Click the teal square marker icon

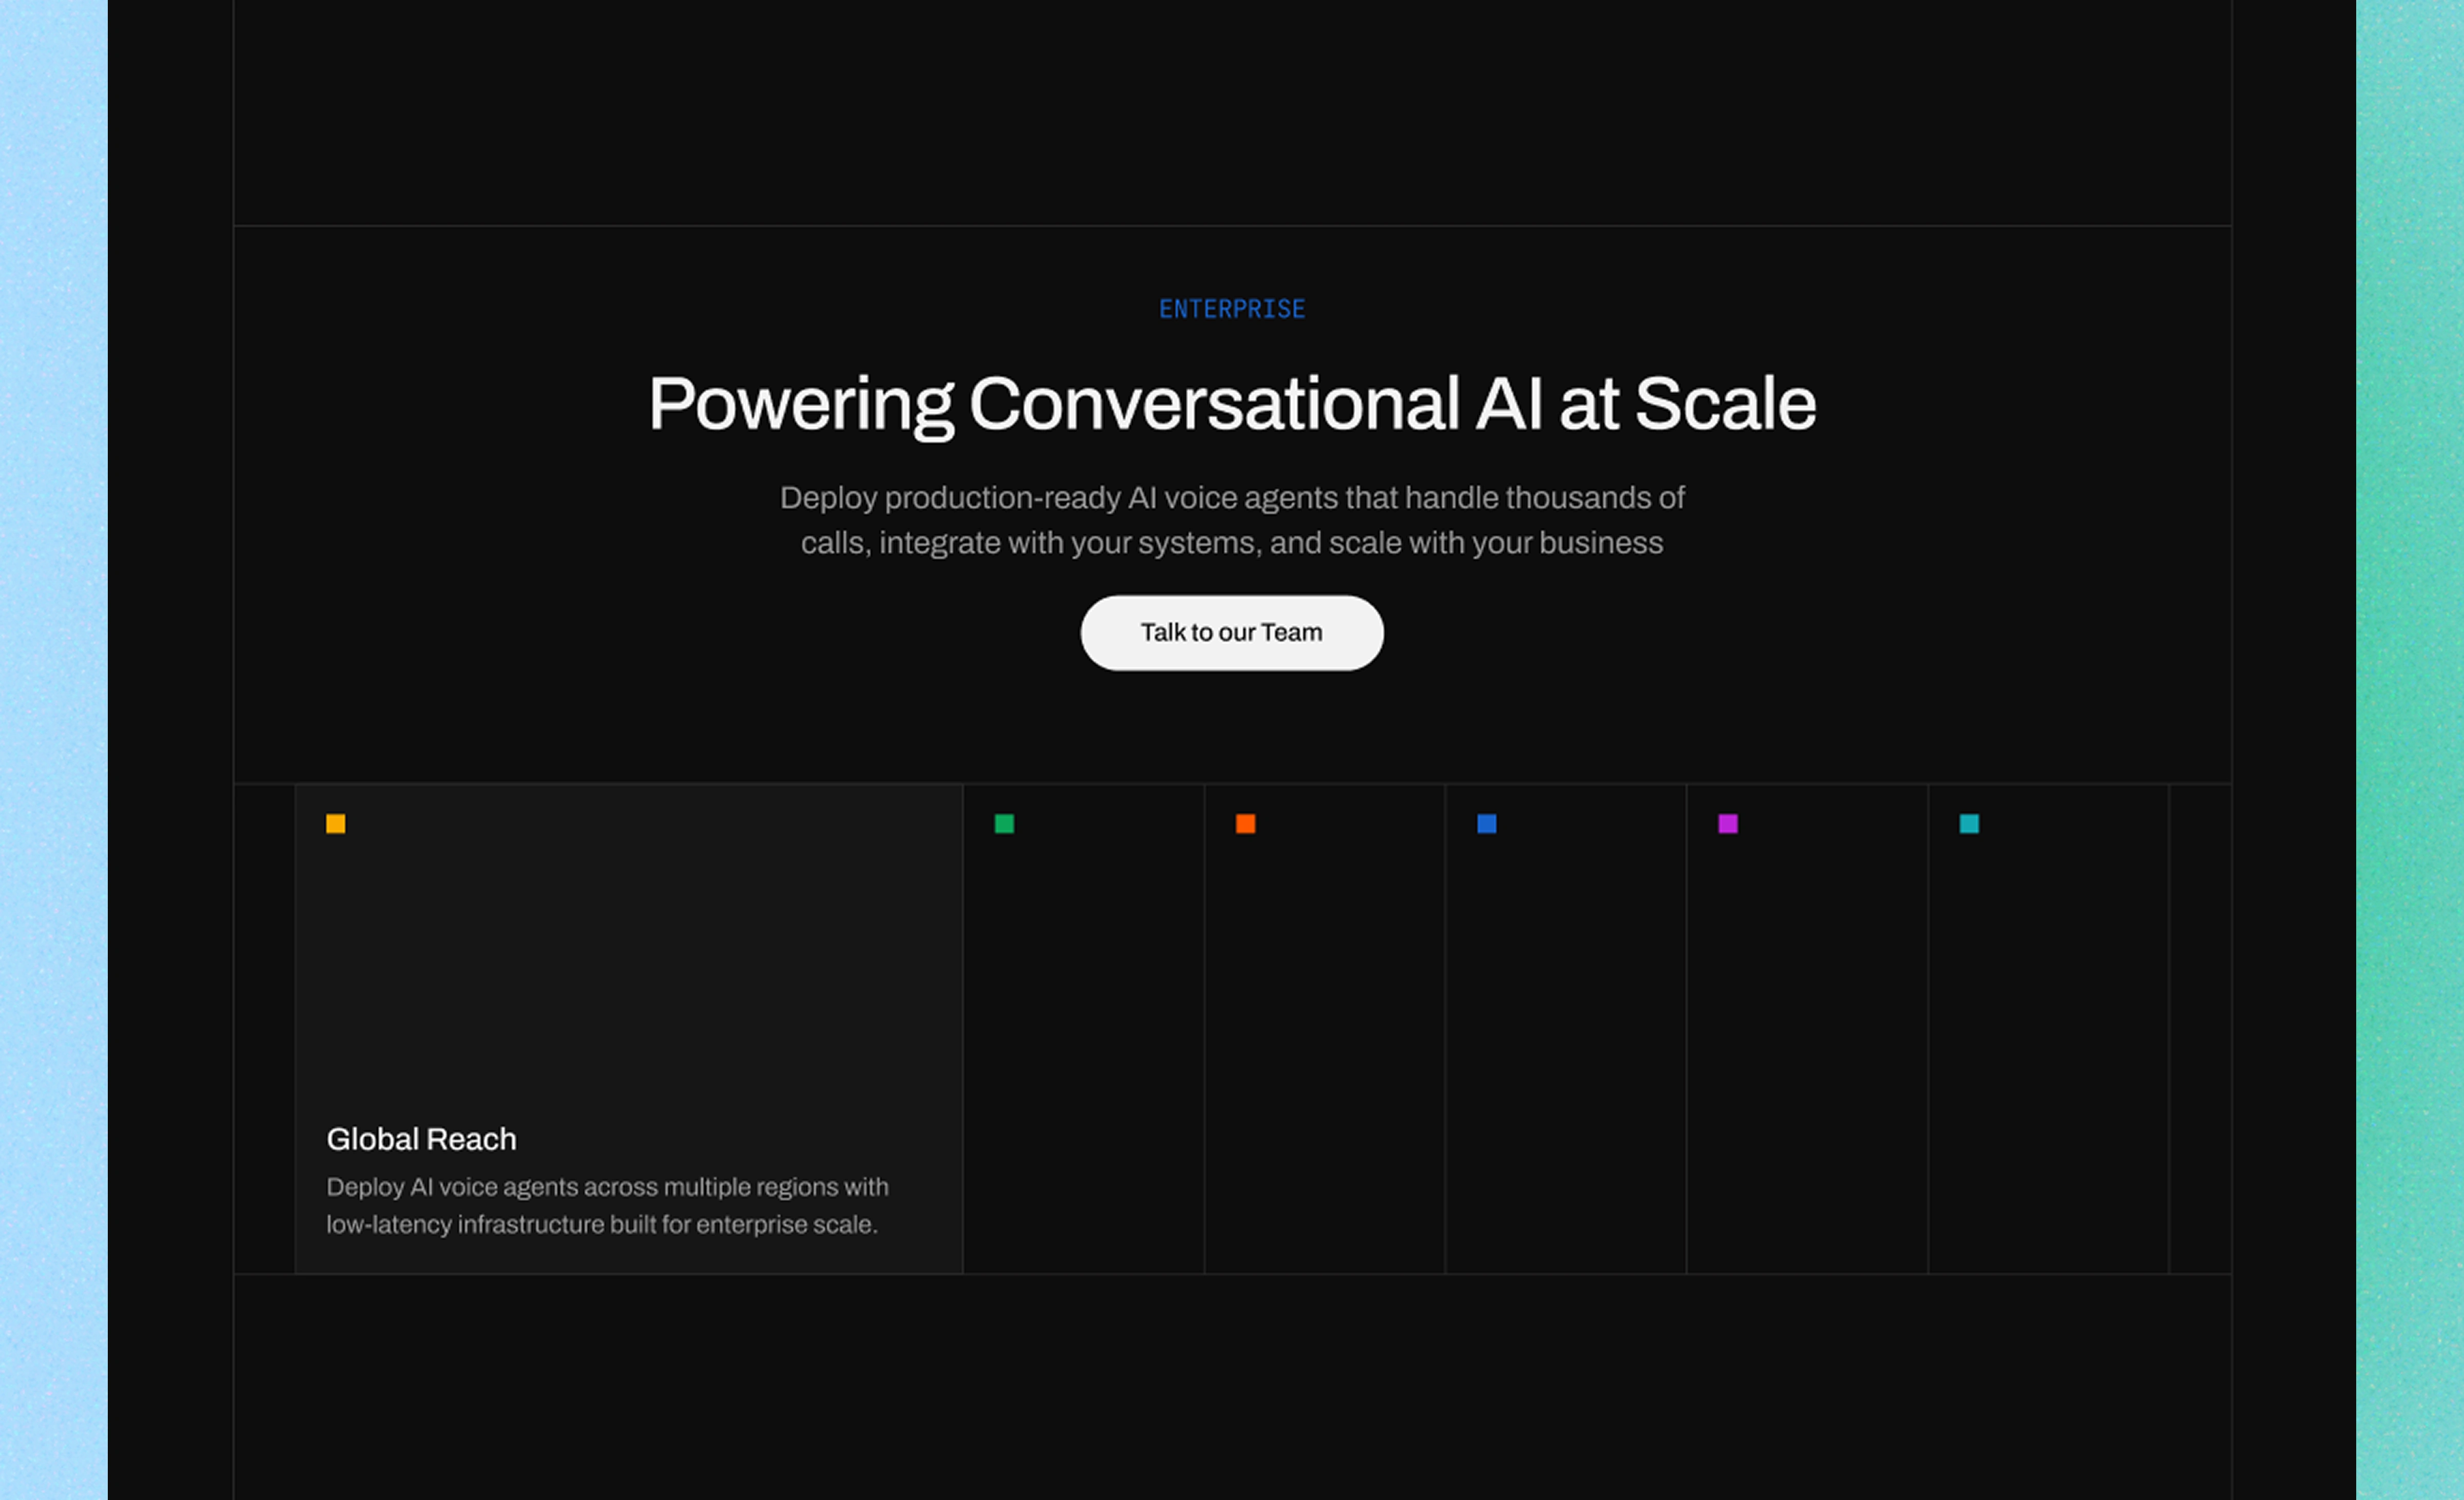[x=1968, y=823]
